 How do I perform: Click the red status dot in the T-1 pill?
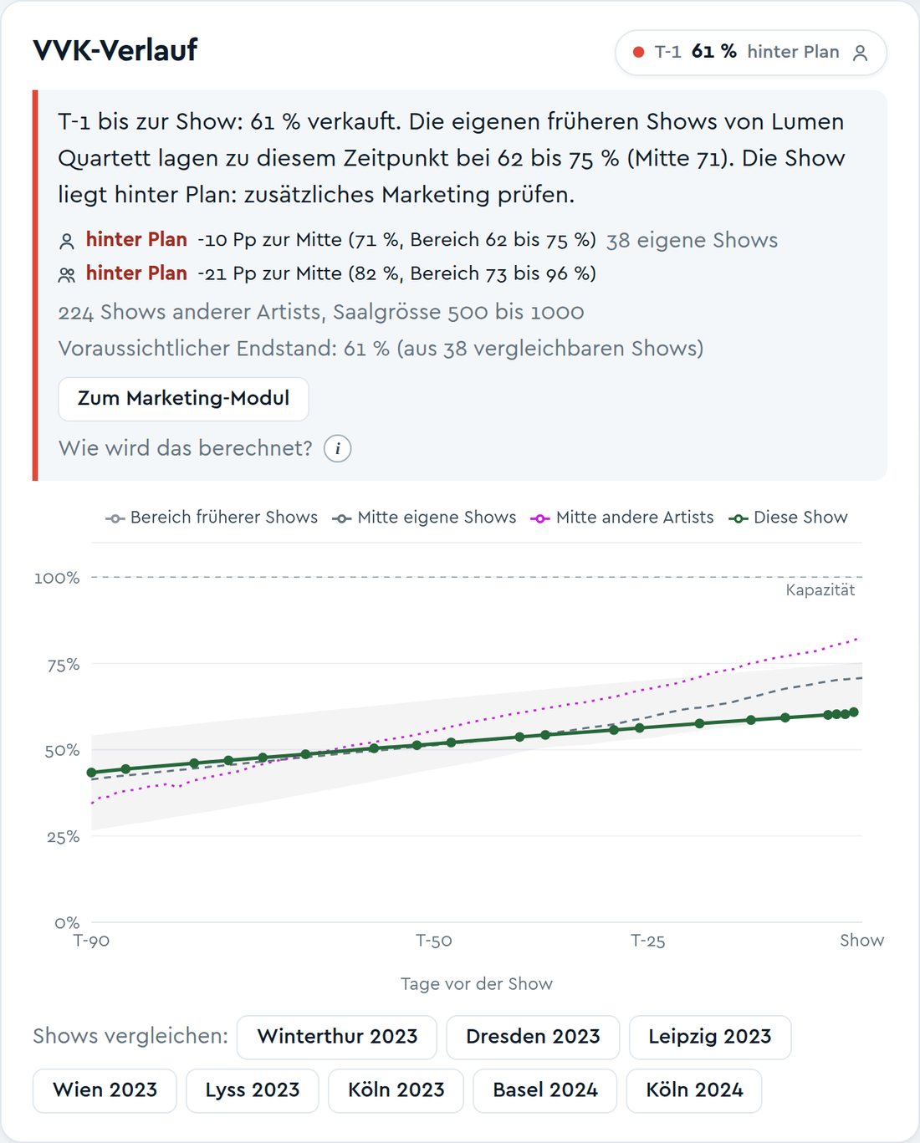coord(639,52)
